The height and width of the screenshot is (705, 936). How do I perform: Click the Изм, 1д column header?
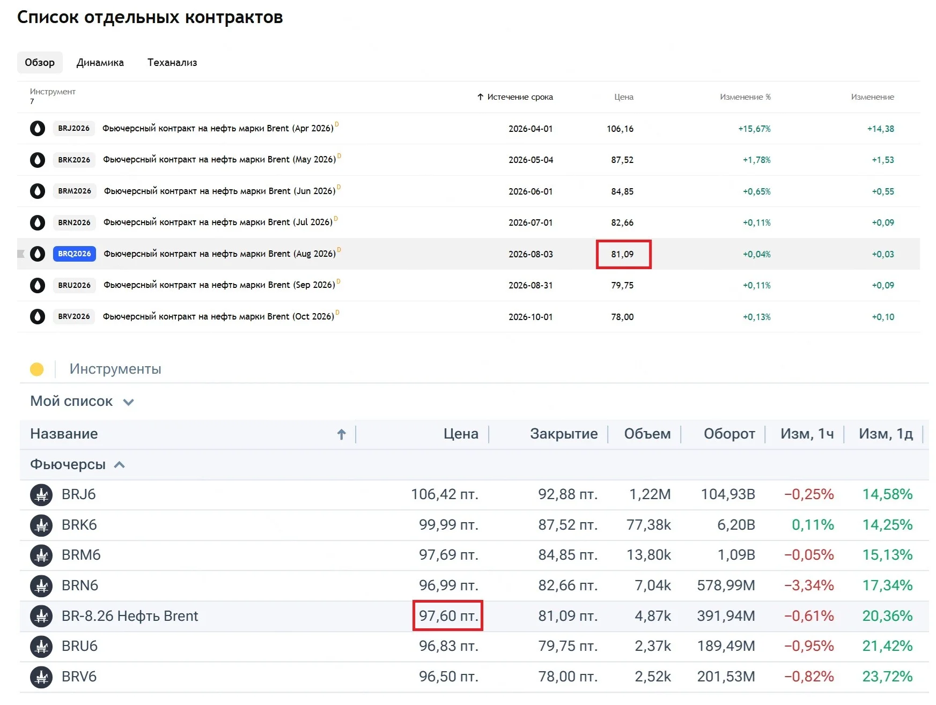[x=886, y=434]
